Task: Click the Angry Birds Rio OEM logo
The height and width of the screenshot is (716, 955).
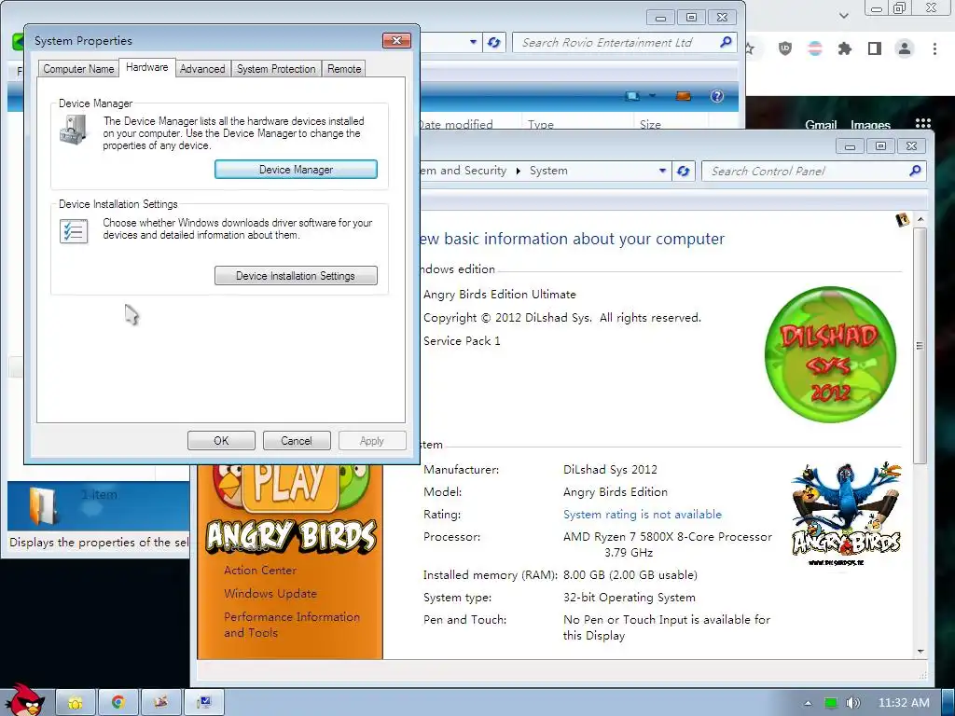Action: (x=846, y=514)
